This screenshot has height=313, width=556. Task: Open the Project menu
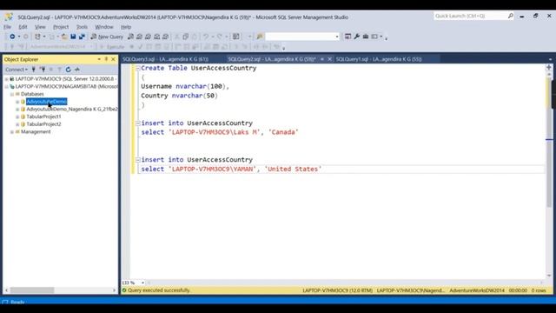point(61,27)
